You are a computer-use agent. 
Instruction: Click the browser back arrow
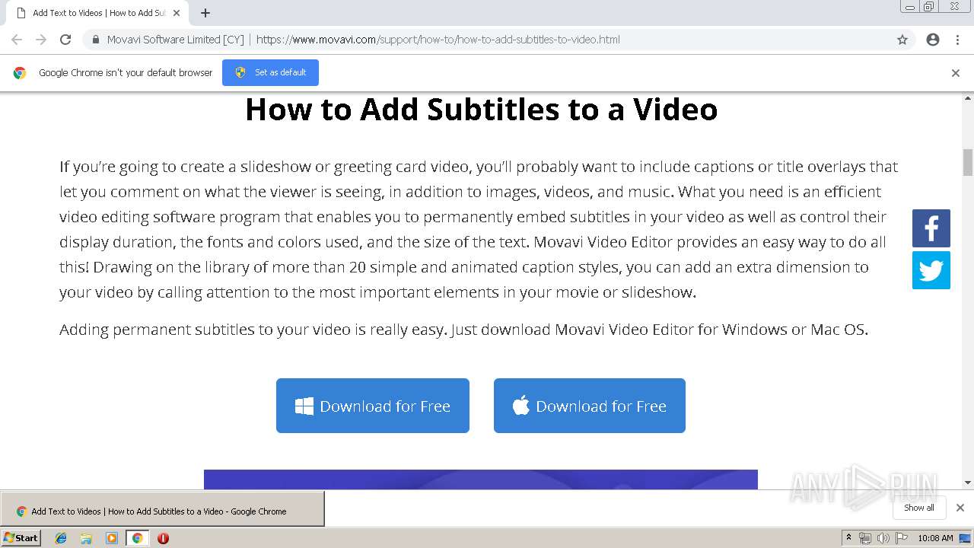[17, 40]
